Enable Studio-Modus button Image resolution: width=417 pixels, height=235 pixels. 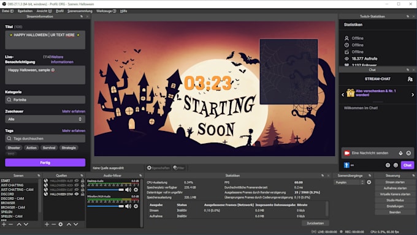[395, 200]
